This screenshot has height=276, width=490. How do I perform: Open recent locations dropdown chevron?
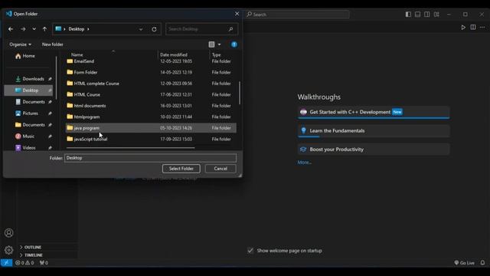[x=34, y=29]
